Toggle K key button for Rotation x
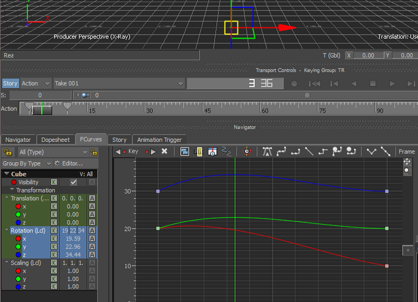 tap(53, 239)
